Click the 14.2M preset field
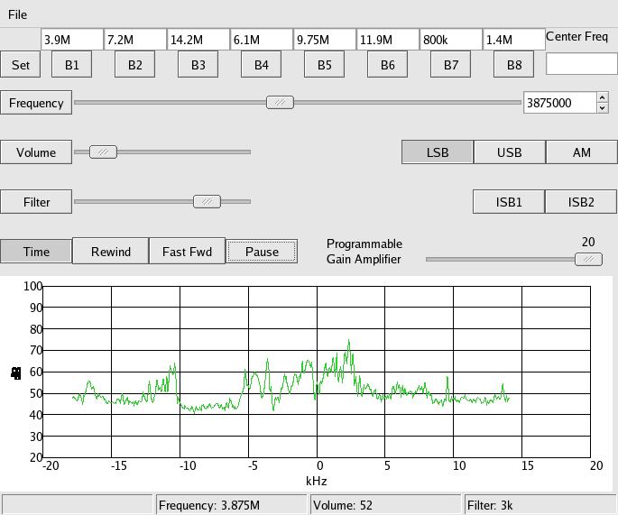Viewport: 618px width, 515px height. click(198, 40)
